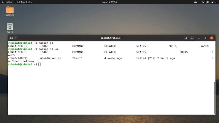Select the Trash icon on the desktop
219x123 pixels.
[10, 27]
